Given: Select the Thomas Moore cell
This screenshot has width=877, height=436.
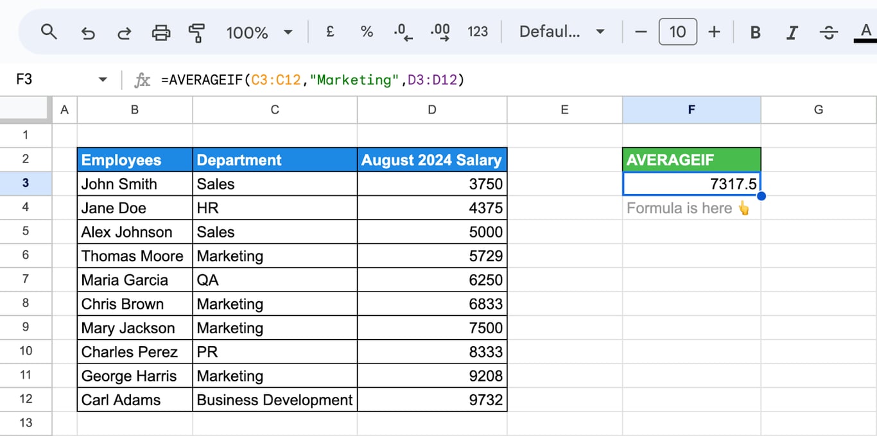Looking at the screenshot, I should pos(135,256).
